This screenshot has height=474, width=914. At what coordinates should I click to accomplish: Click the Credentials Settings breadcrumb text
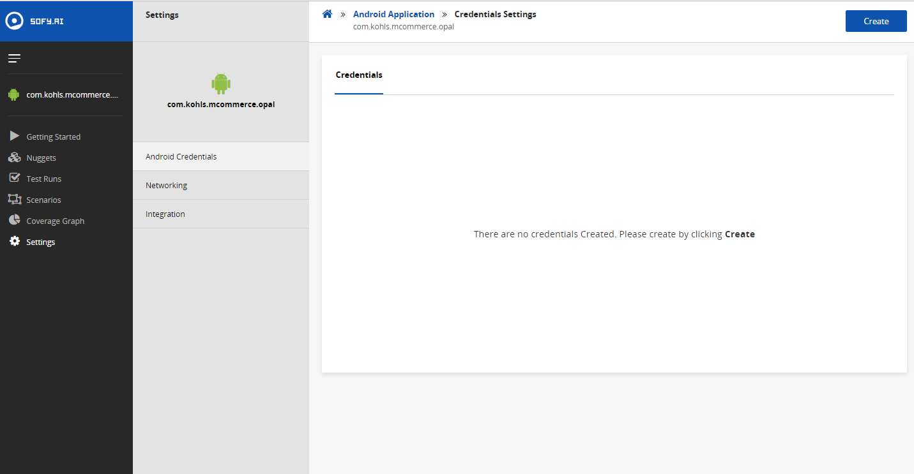pyautogui.click(x=495, y=14)
